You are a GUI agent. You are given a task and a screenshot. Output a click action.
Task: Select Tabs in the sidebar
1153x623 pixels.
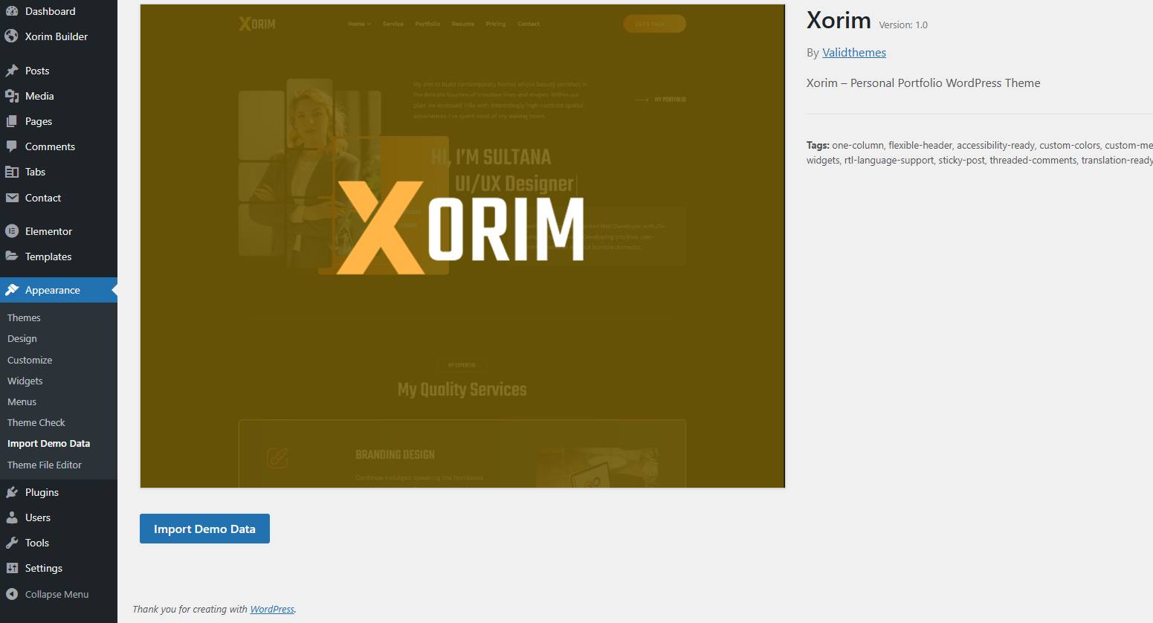click(x=59, y=172)
